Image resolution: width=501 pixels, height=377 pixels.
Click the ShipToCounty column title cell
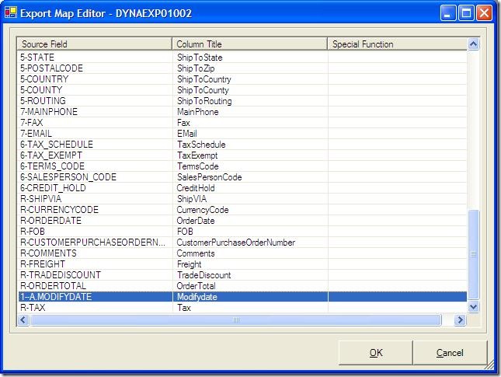[250, 90]
